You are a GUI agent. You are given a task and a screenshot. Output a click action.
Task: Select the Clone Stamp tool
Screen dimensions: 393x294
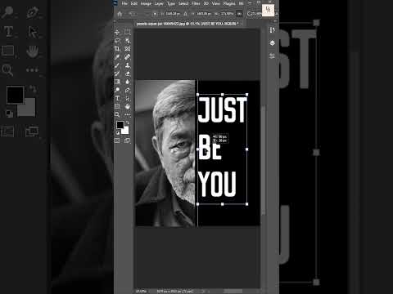[127, 65]
